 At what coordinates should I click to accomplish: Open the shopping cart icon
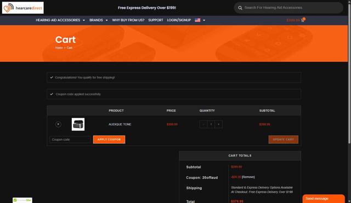point(303,20)
